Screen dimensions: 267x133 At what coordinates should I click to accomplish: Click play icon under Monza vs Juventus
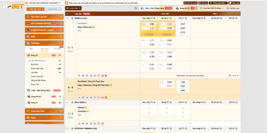(x=98, y=123)
